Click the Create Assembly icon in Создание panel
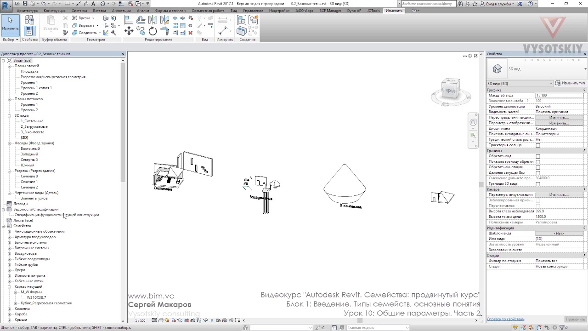Screen dimensions: 588x331 (x=242, y=20)
